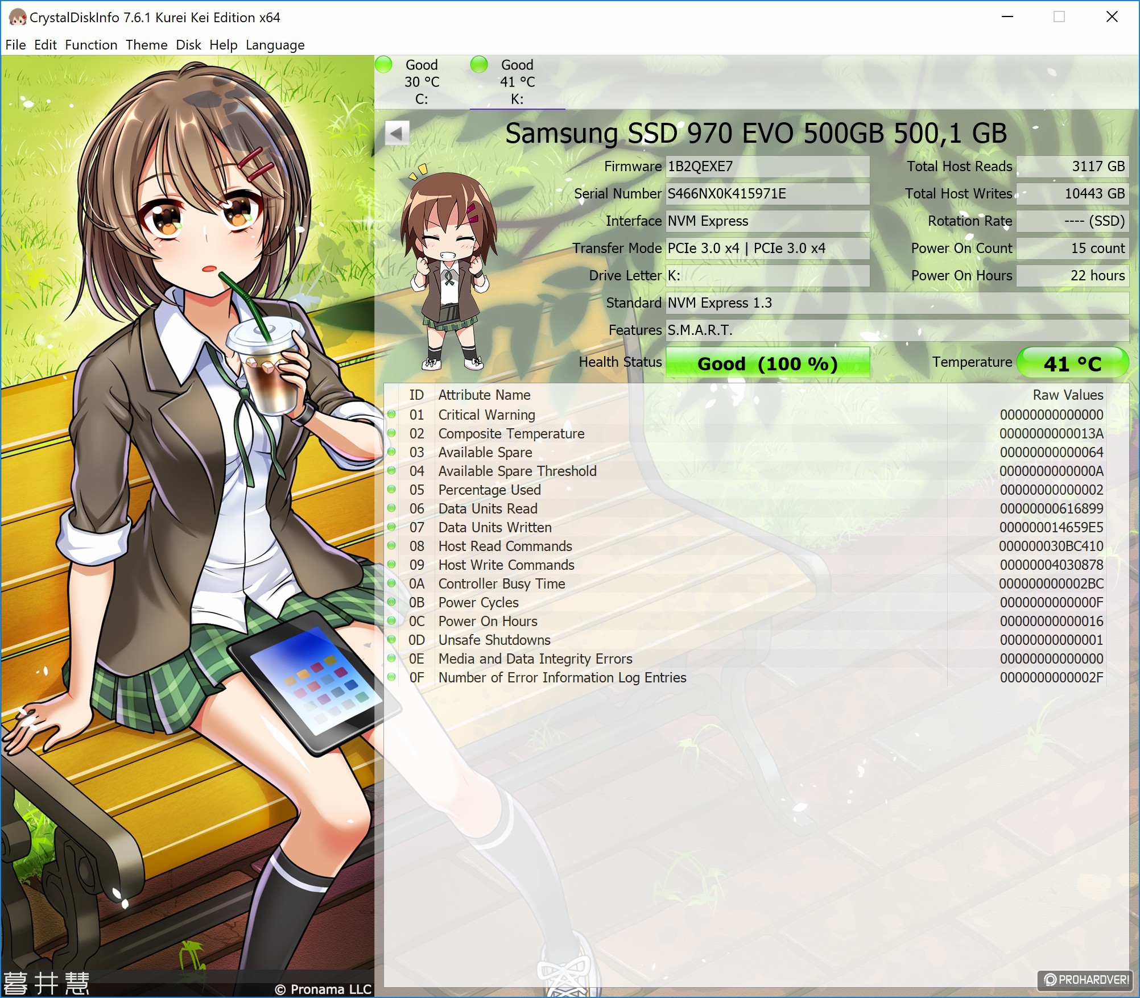Click the Samsung SSD 970 EVO 500GB title

click(756, 133)
